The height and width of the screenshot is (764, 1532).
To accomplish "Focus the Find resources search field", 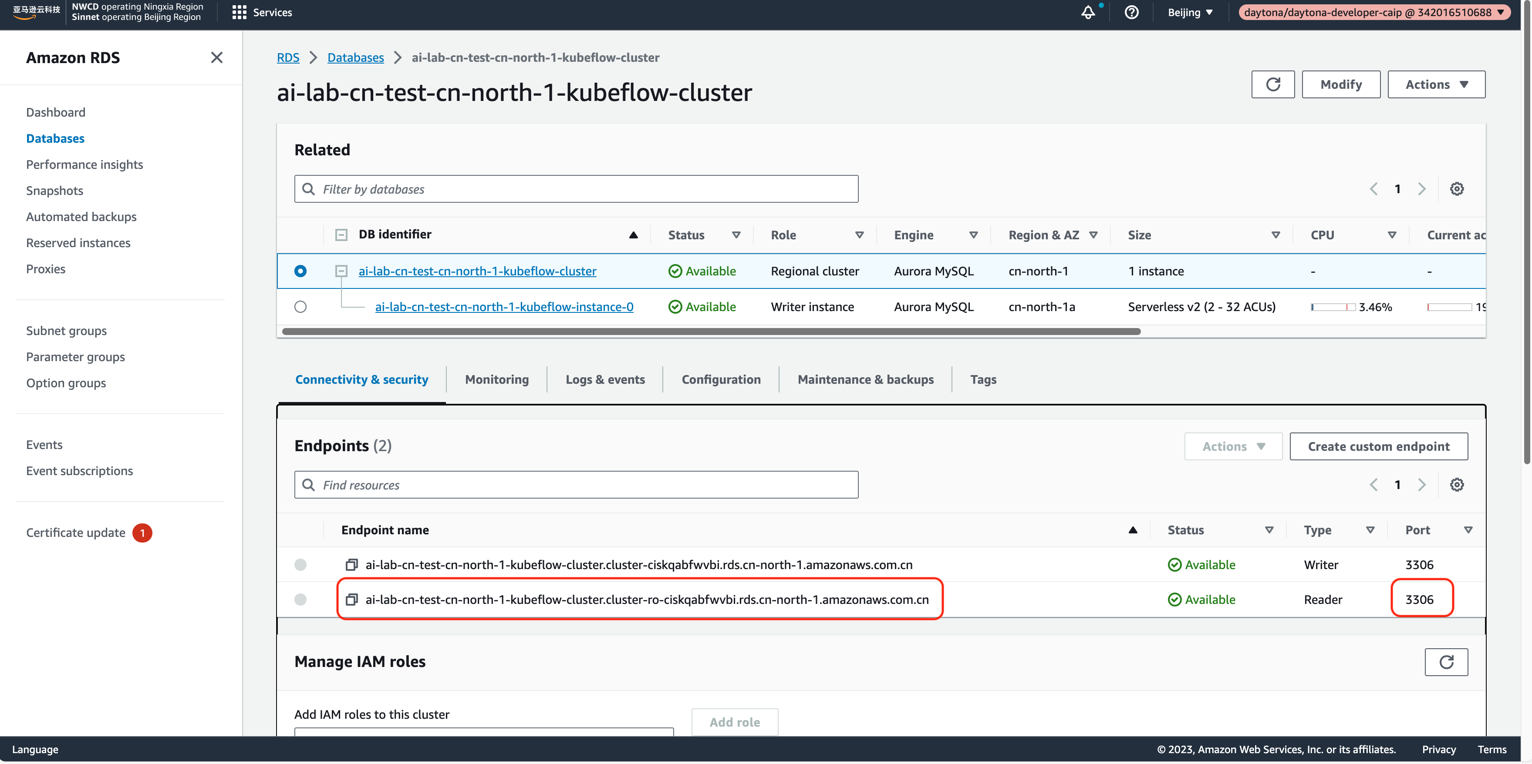I will pos(576,485).
